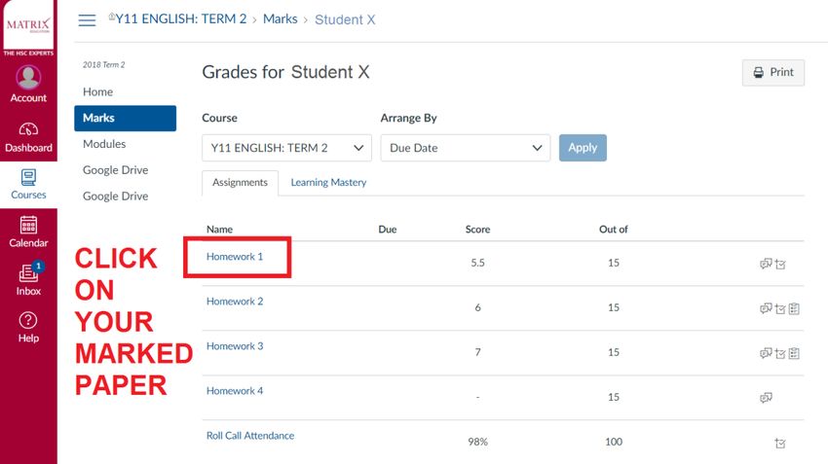Click the Marks breadcrumb link
The width and height of the screenshot is (828, 464).
[281, 19]
